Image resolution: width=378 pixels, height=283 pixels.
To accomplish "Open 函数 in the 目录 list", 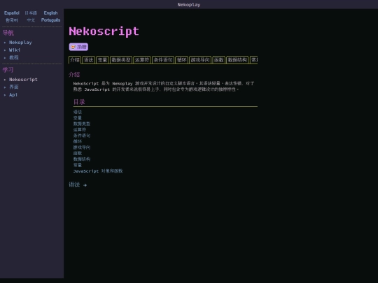I will (78, 153).
